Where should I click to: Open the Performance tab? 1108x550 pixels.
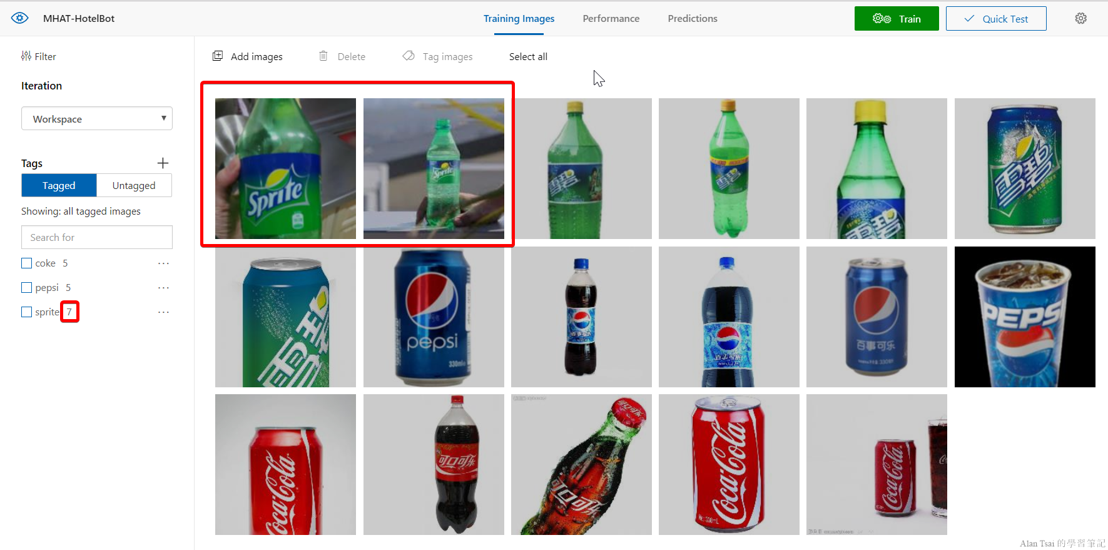(x=611, y=19)
